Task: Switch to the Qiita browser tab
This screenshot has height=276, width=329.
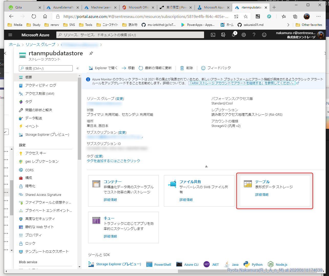Action: [24, 7]
